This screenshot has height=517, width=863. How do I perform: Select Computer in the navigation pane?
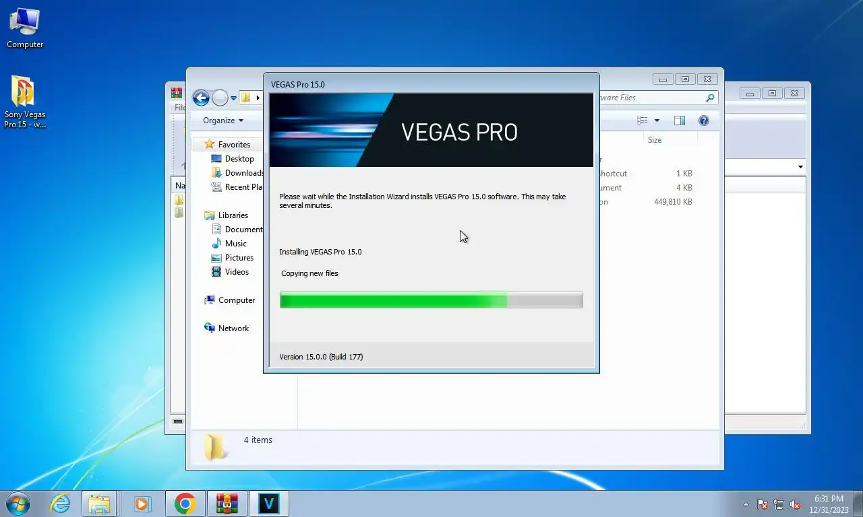[237, 300]
